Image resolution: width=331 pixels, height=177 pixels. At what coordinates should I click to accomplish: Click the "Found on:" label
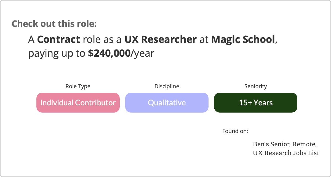235,131
